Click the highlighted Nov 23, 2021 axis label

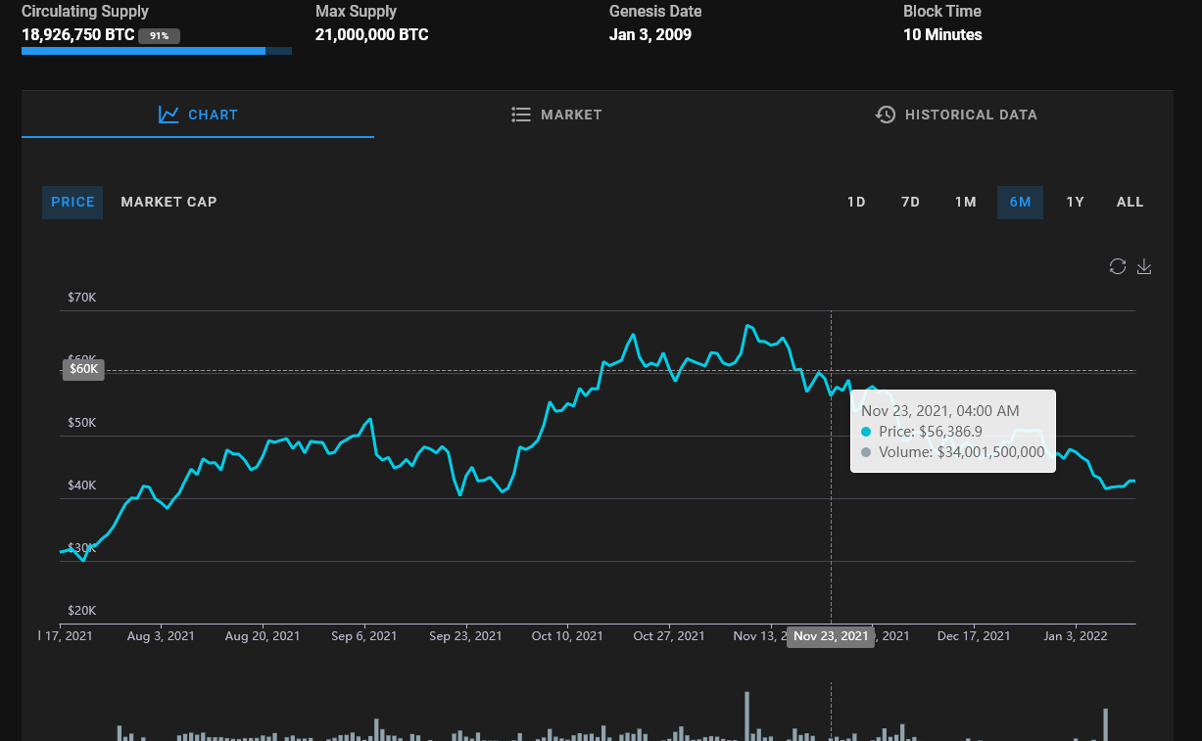pyautogui.click(x=831, y=636)
